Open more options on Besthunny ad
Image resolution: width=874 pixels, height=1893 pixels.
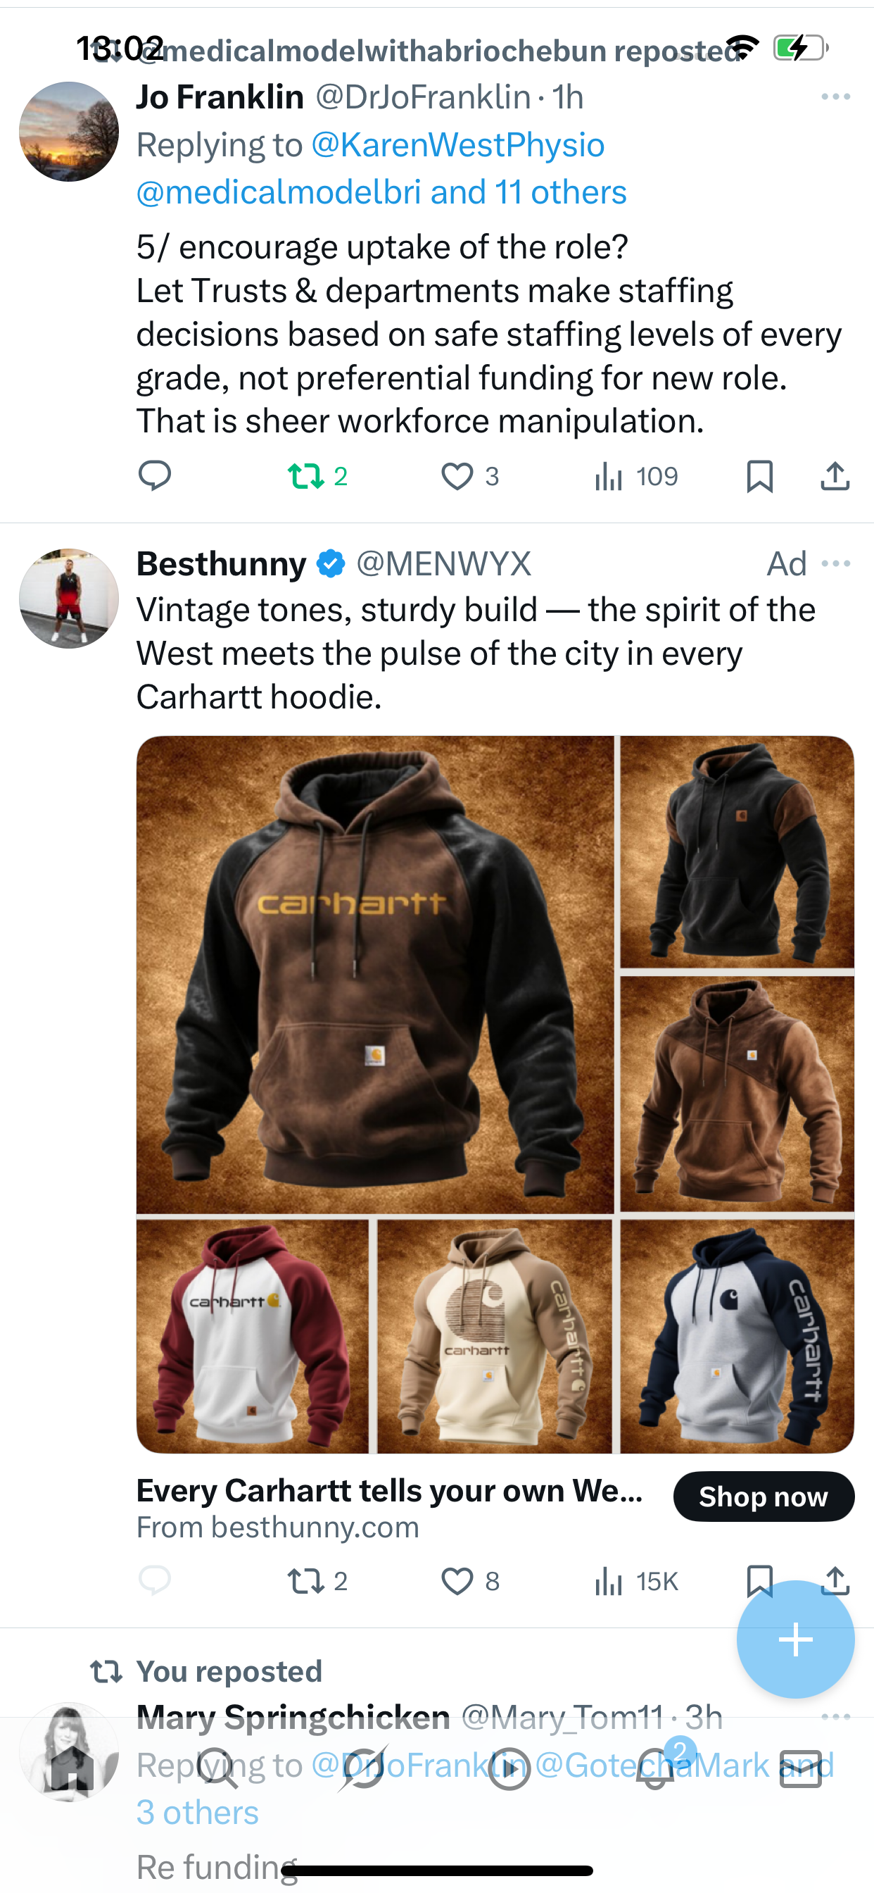[x=836, y=563]
